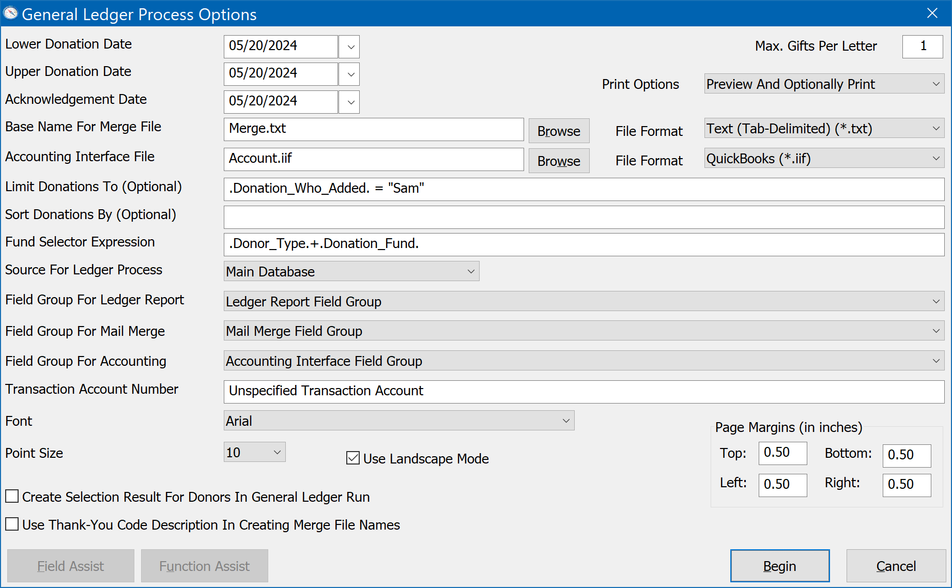Click the Transaction Account Number field
The width and height of the screenshot is (952, 588).
coord(584,392)
